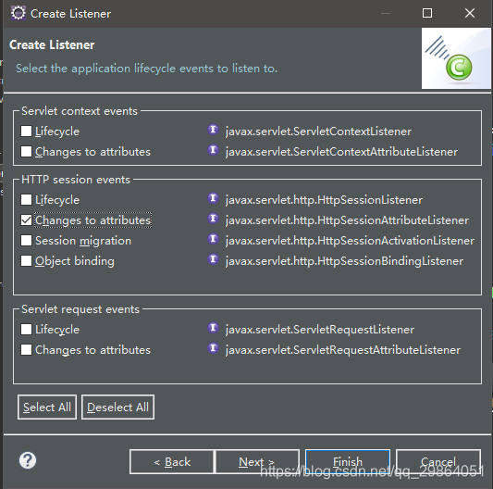Click the Deselect All button
The width and height of the screenshot is (493, 489).
(x=117, y=407)
